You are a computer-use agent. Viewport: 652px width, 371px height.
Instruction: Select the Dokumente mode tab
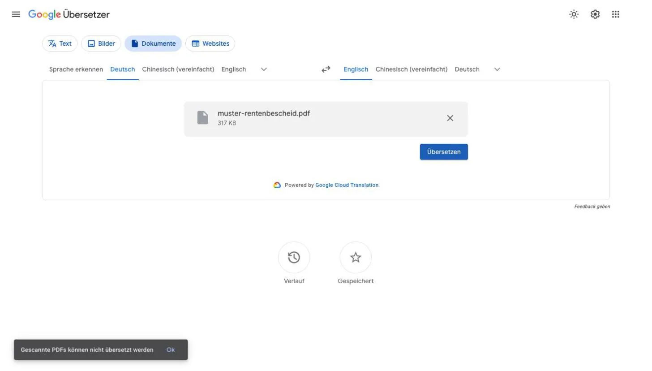(x=153, y=43)
